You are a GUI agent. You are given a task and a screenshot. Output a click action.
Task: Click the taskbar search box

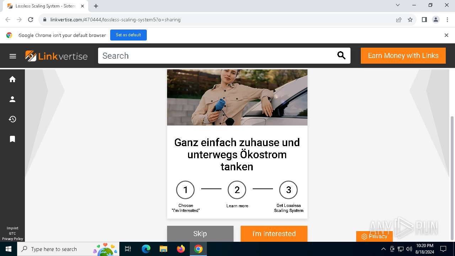[x=68, y=249]
